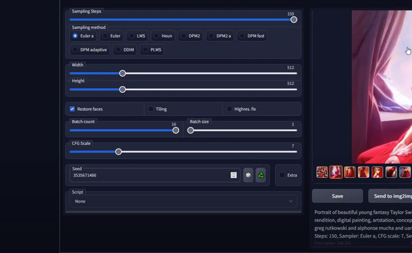
Task: Click Width slider handle
Action: pyautogui.click(x=122, y=73)
